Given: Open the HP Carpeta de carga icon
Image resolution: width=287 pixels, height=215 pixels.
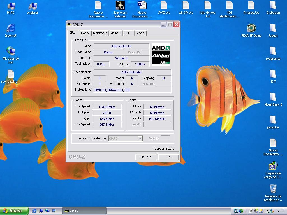Looking at the screenshot, I should pos(273,166).
